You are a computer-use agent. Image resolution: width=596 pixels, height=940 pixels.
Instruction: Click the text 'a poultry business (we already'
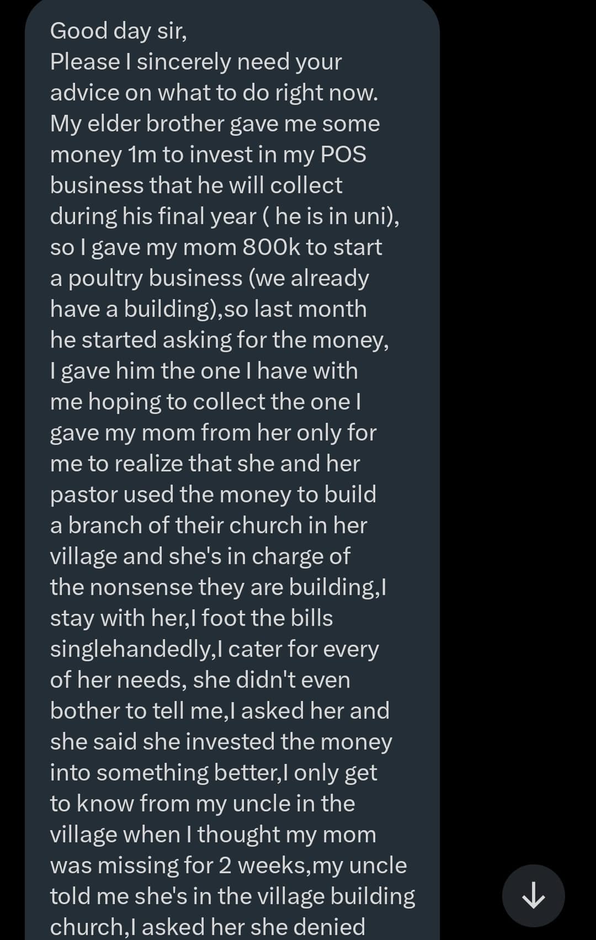[x=209, y=278]
